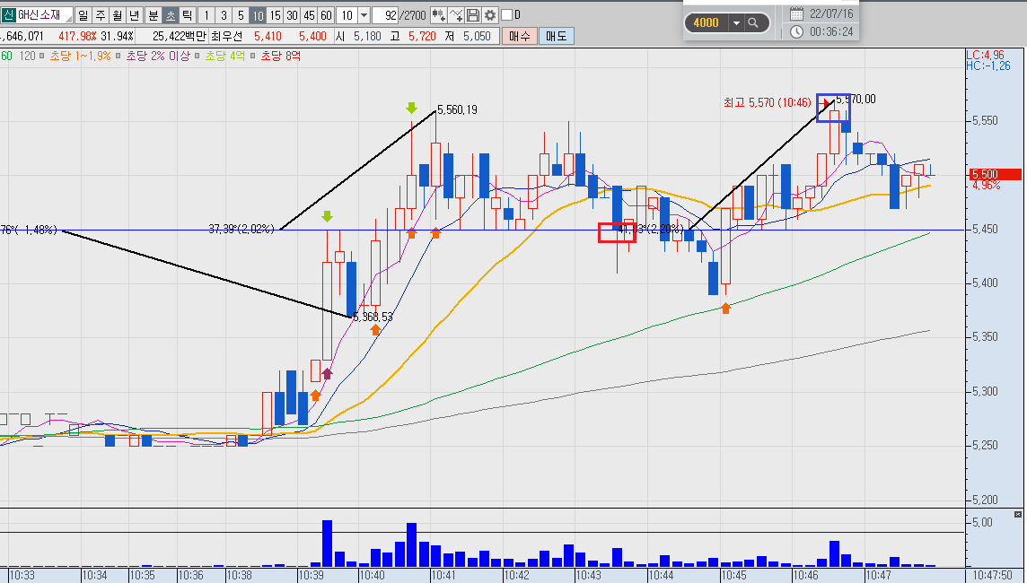Close the volume panel with its X

pyautogui.click(x=1017, y=514)
